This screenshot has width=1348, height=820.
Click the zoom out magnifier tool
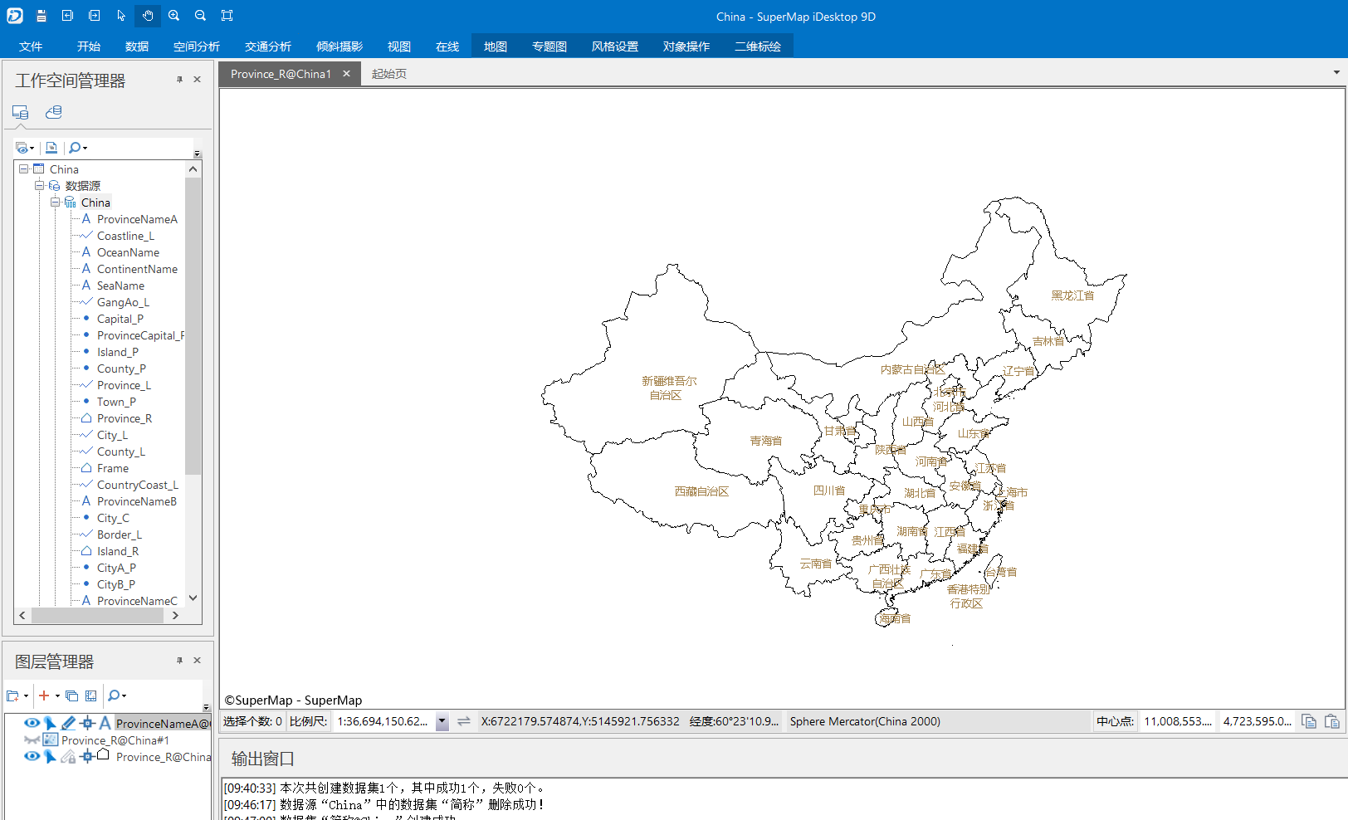[x=200, y=16]
